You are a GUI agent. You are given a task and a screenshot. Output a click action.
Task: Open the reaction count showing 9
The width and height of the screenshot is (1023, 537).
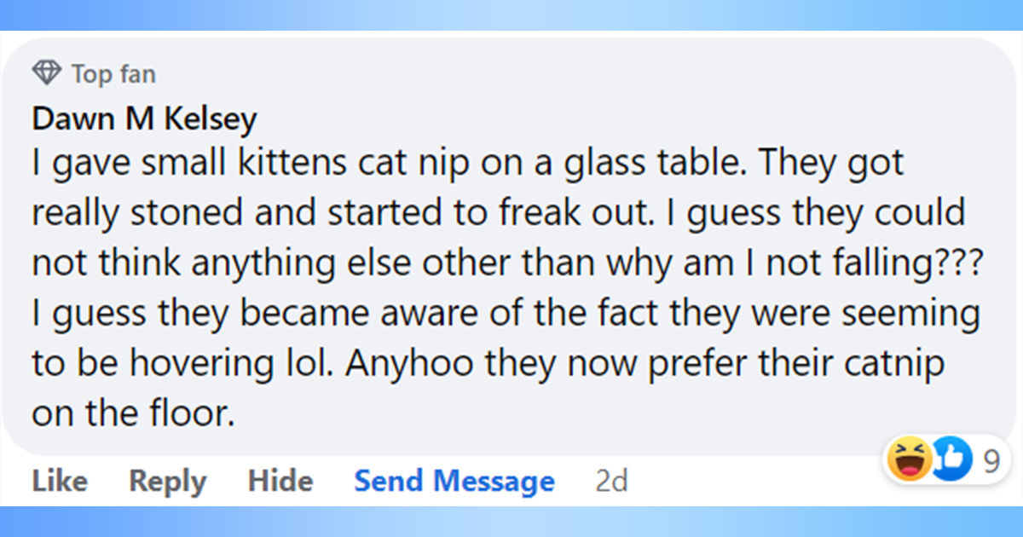pyautogui.click(x=991, y=461)
